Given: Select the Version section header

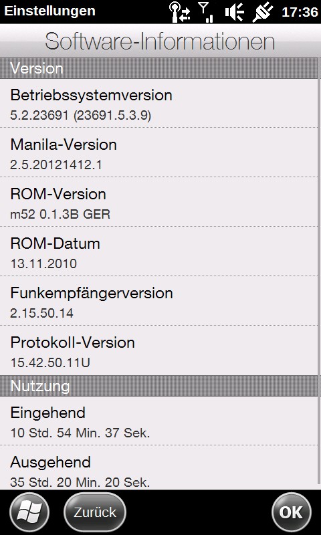Looking at the screenshot, I should pos(158,68).
